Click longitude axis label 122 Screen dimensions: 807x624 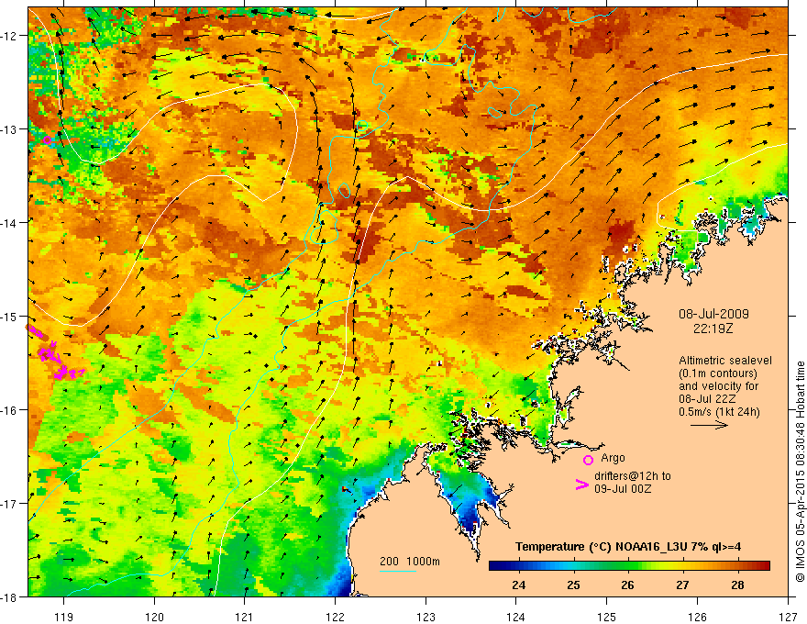[335, 617]
